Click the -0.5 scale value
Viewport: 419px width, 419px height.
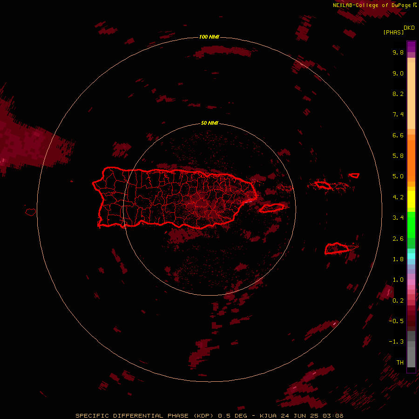point(396,321)
